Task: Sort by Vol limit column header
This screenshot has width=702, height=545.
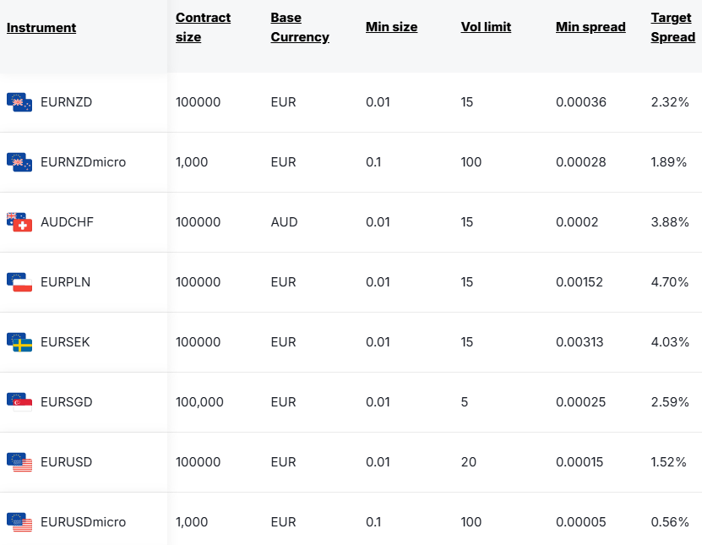Action: (x=486, y=27)
